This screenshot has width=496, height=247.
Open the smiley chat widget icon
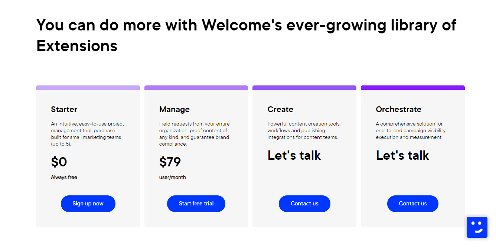[477, 227]
